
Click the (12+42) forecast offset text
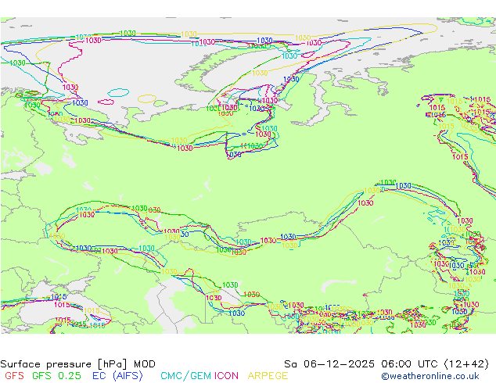469,363
